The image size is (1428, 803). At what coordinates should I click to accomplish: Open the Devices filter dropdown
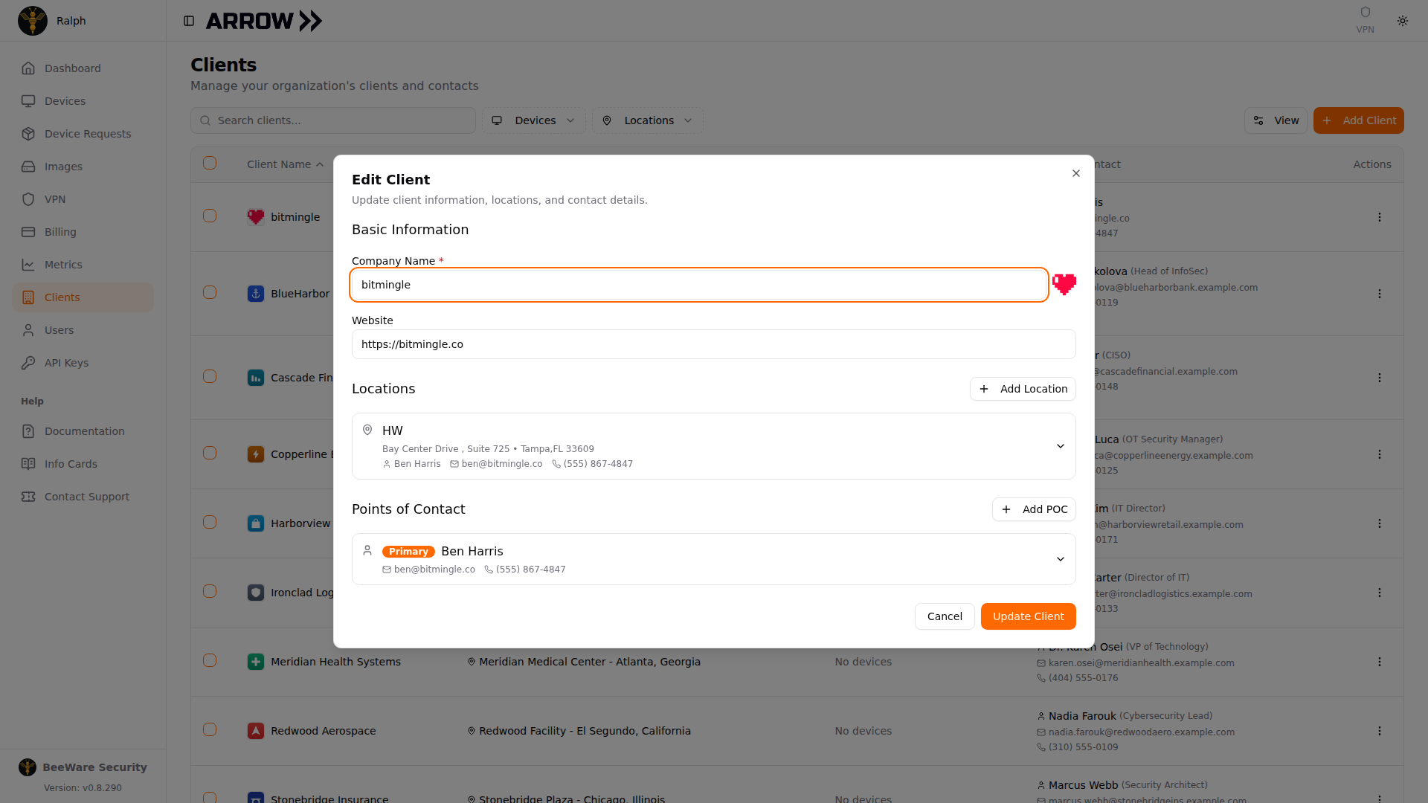533,120
